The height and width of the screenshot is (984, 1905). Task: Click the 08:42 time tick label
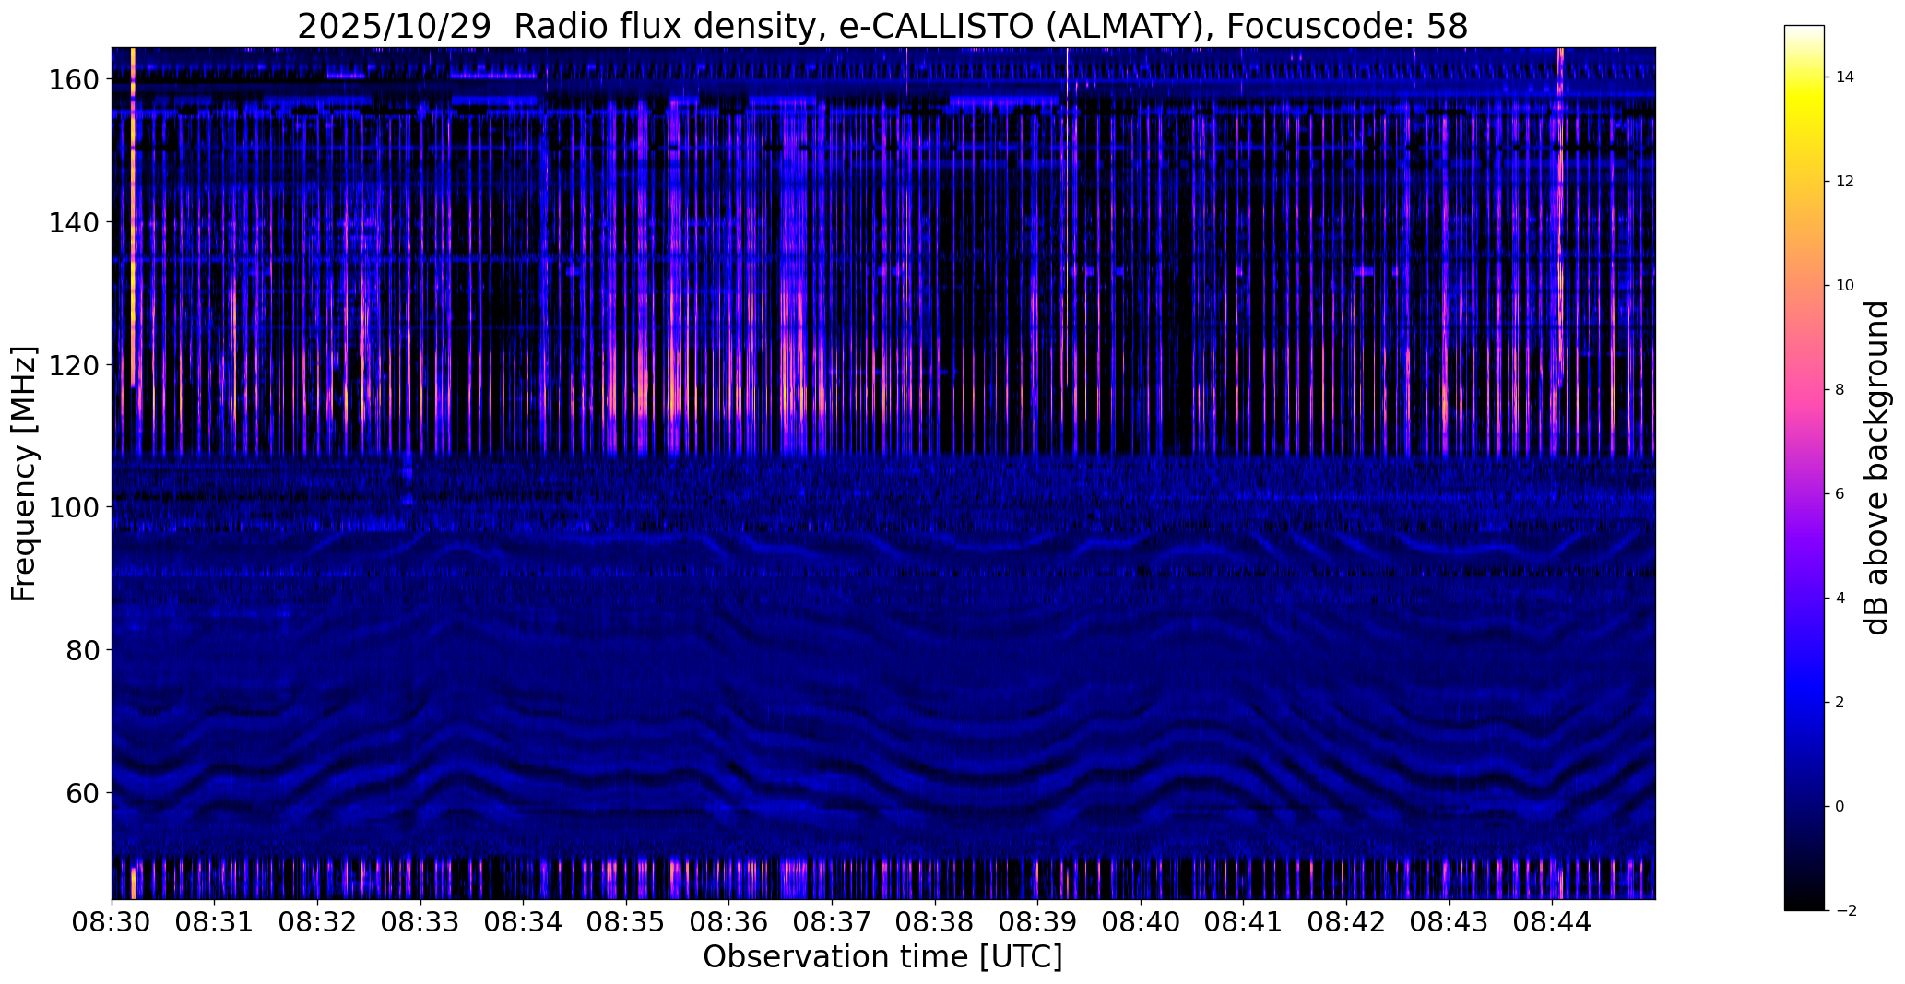(x=1346, y=923)
